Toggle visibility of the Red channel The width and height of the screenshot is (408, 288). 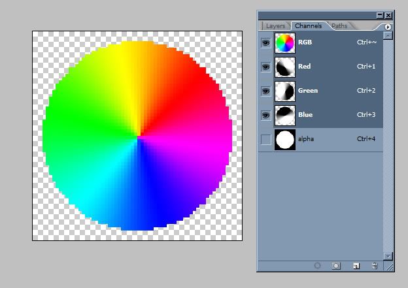click(265, 67)
